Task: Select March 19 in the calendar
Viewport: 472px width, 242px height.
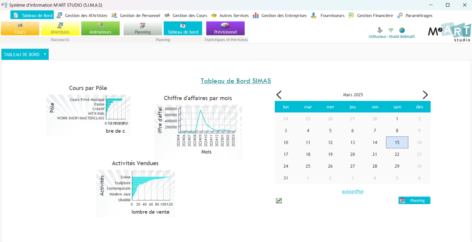Action: (x=330, y=154)
